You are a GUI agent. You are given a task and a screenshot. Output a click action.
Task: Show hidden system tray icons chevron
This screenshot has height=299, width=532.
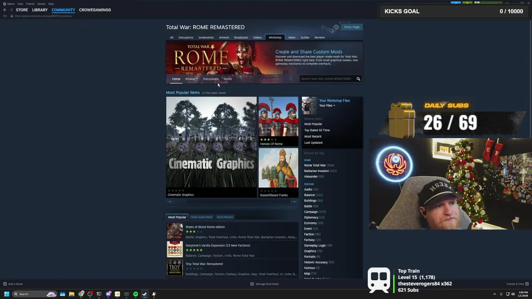pyautogui.click(x=494, y=294)
